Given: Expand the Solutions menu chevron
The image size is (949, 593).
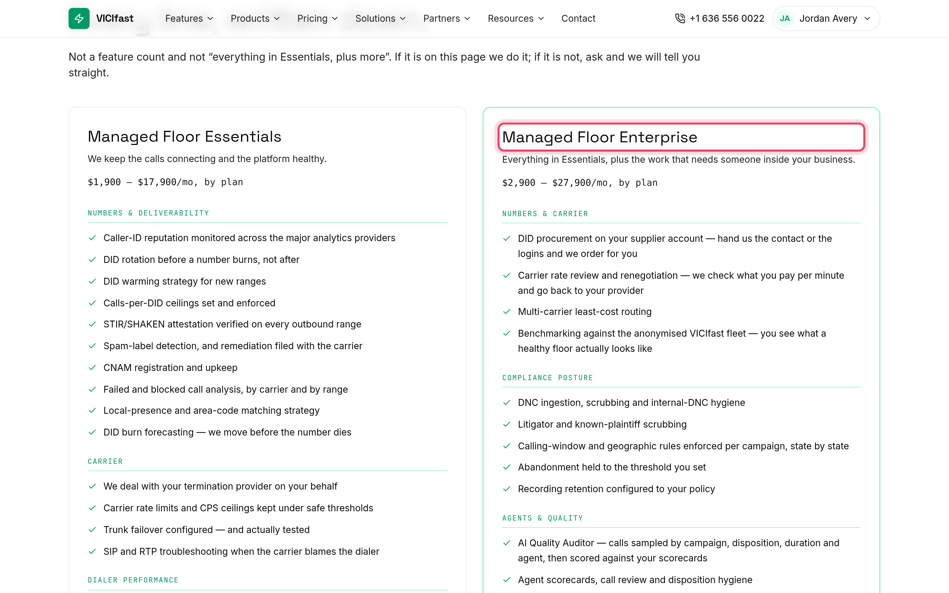Looking at the screenshot, I should (x=403, y=18).
